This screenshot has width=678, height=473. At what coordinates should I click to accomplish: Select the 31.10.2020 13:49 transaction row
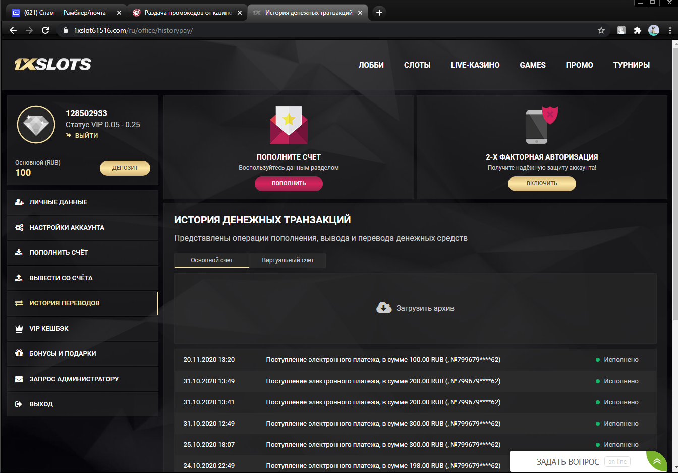(x=415, y=381)
